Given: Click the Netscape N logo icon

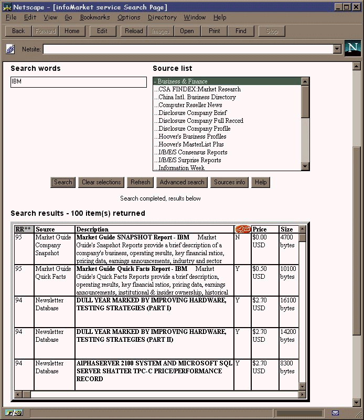Looking at the screenshot, I should (x=352, y=48).
